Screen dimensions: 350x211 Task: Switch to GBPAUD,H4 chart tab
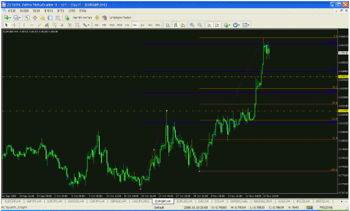coord(118,201)
